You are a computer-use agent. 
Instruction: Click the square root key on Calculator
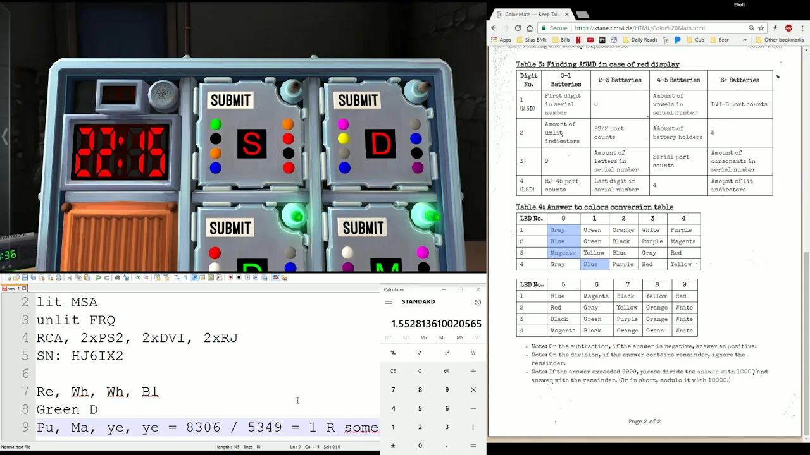tap(420, 353)
